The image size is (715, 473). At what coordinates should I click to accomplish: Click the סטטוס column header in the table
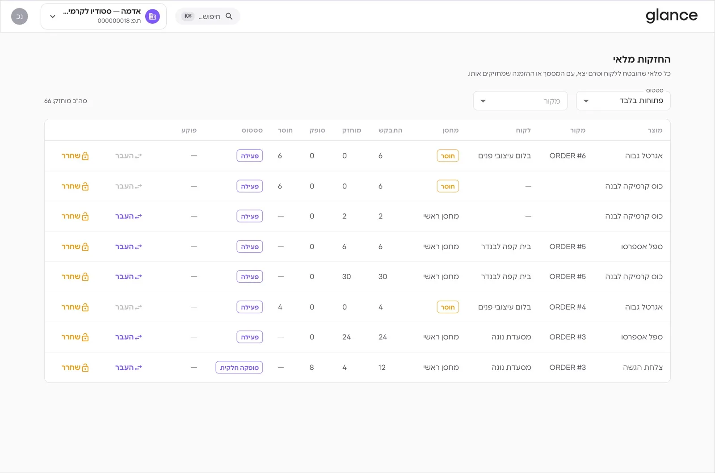coord(252,130)
